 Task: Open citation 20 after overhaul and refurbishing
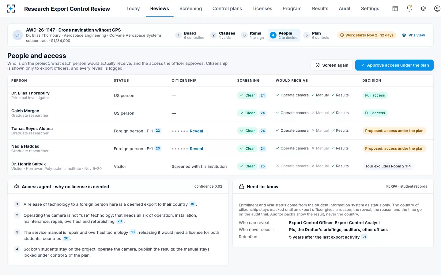[x=120, y=221]
